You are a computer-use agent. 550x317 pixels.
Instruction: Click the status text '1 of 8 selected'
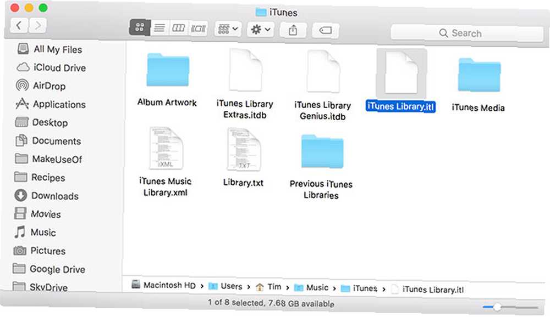236,302
